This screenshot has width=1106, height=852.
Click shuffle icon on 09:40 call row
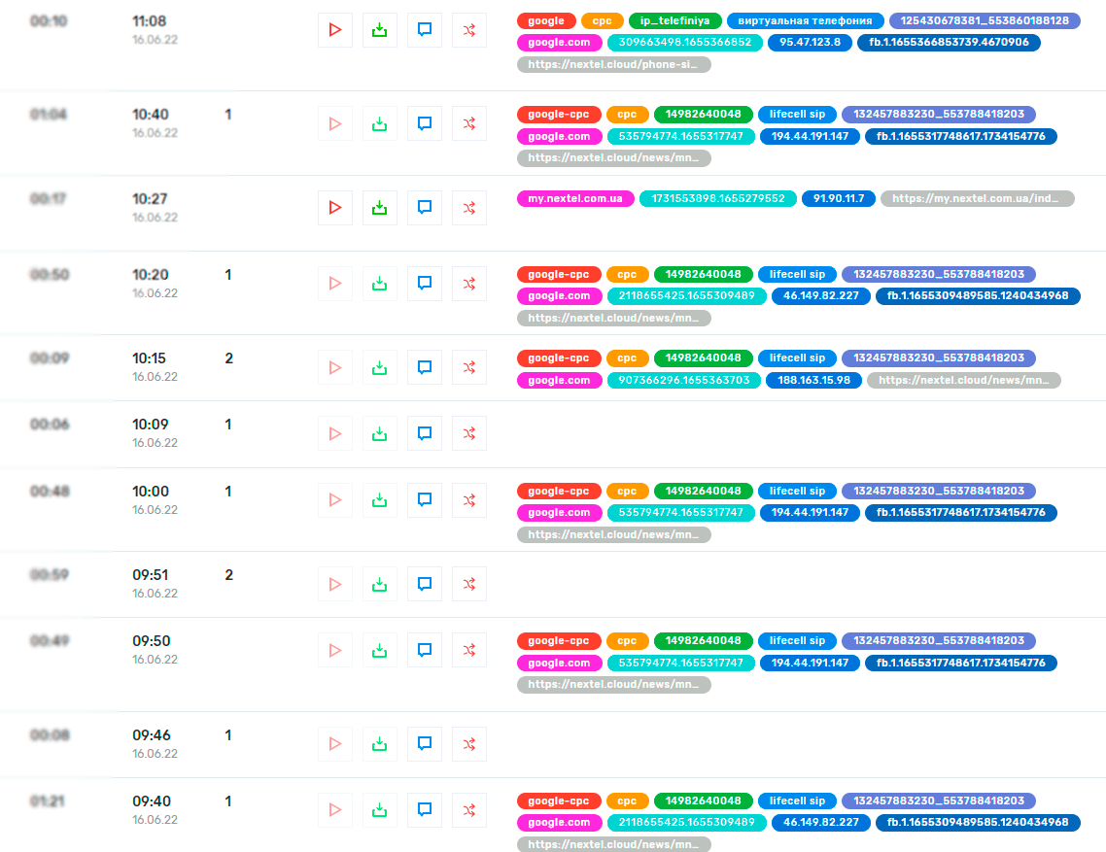point(469,809)
